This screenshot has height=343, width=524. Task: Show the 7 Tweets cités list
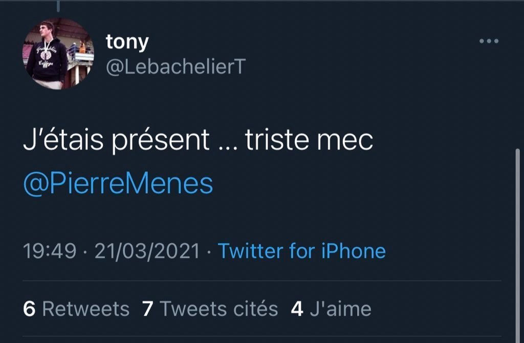(210, 309)
